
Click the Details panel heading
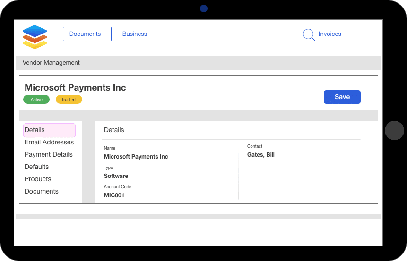(114, 130)
